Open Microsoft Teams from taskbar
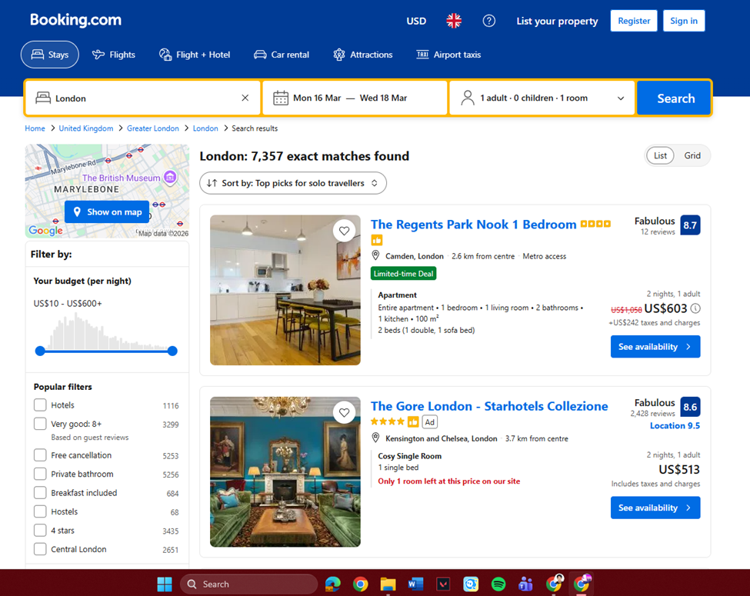The width and height of the screenshot is (750, 596). click(525, 584)
